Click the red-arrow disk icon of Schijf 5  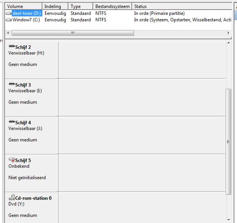11,160
